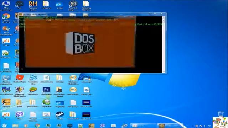This screenshot has width=228, height=128.
Task: Open the Мой компьютер desktop icon
Action: click(6, 6)
